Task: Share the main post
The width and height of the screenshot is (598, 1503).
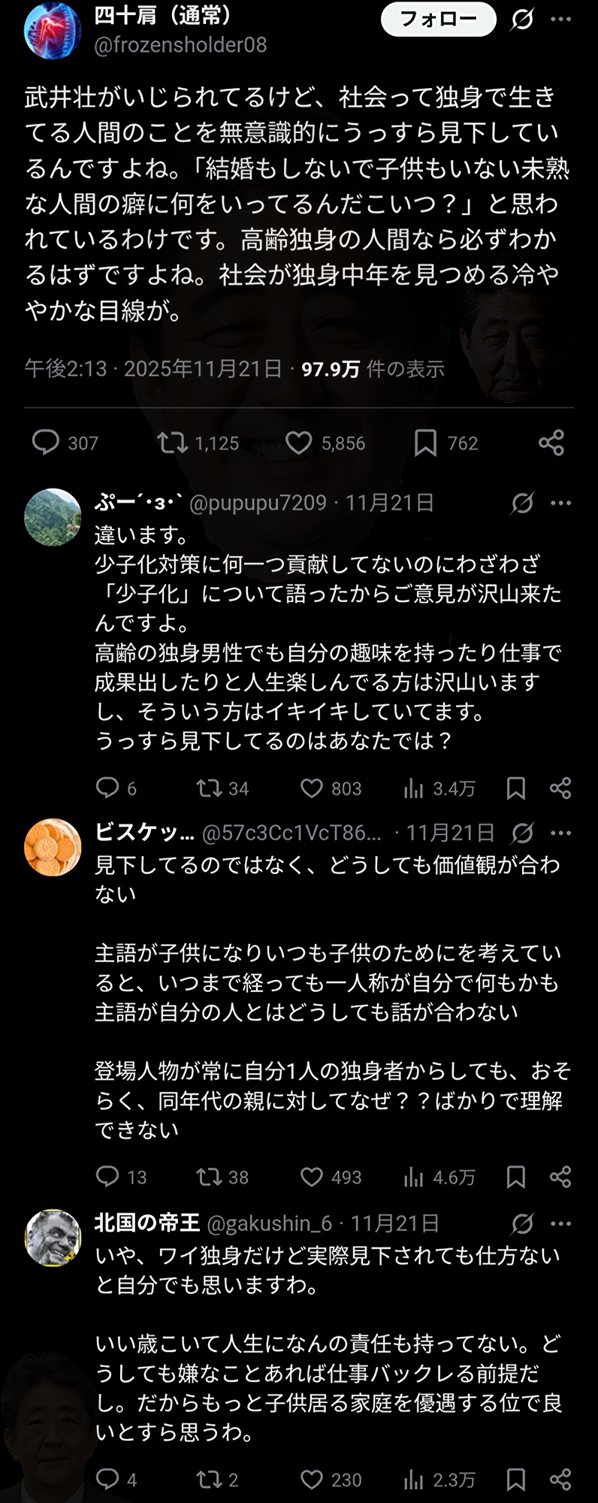Action: click(551, 443)
